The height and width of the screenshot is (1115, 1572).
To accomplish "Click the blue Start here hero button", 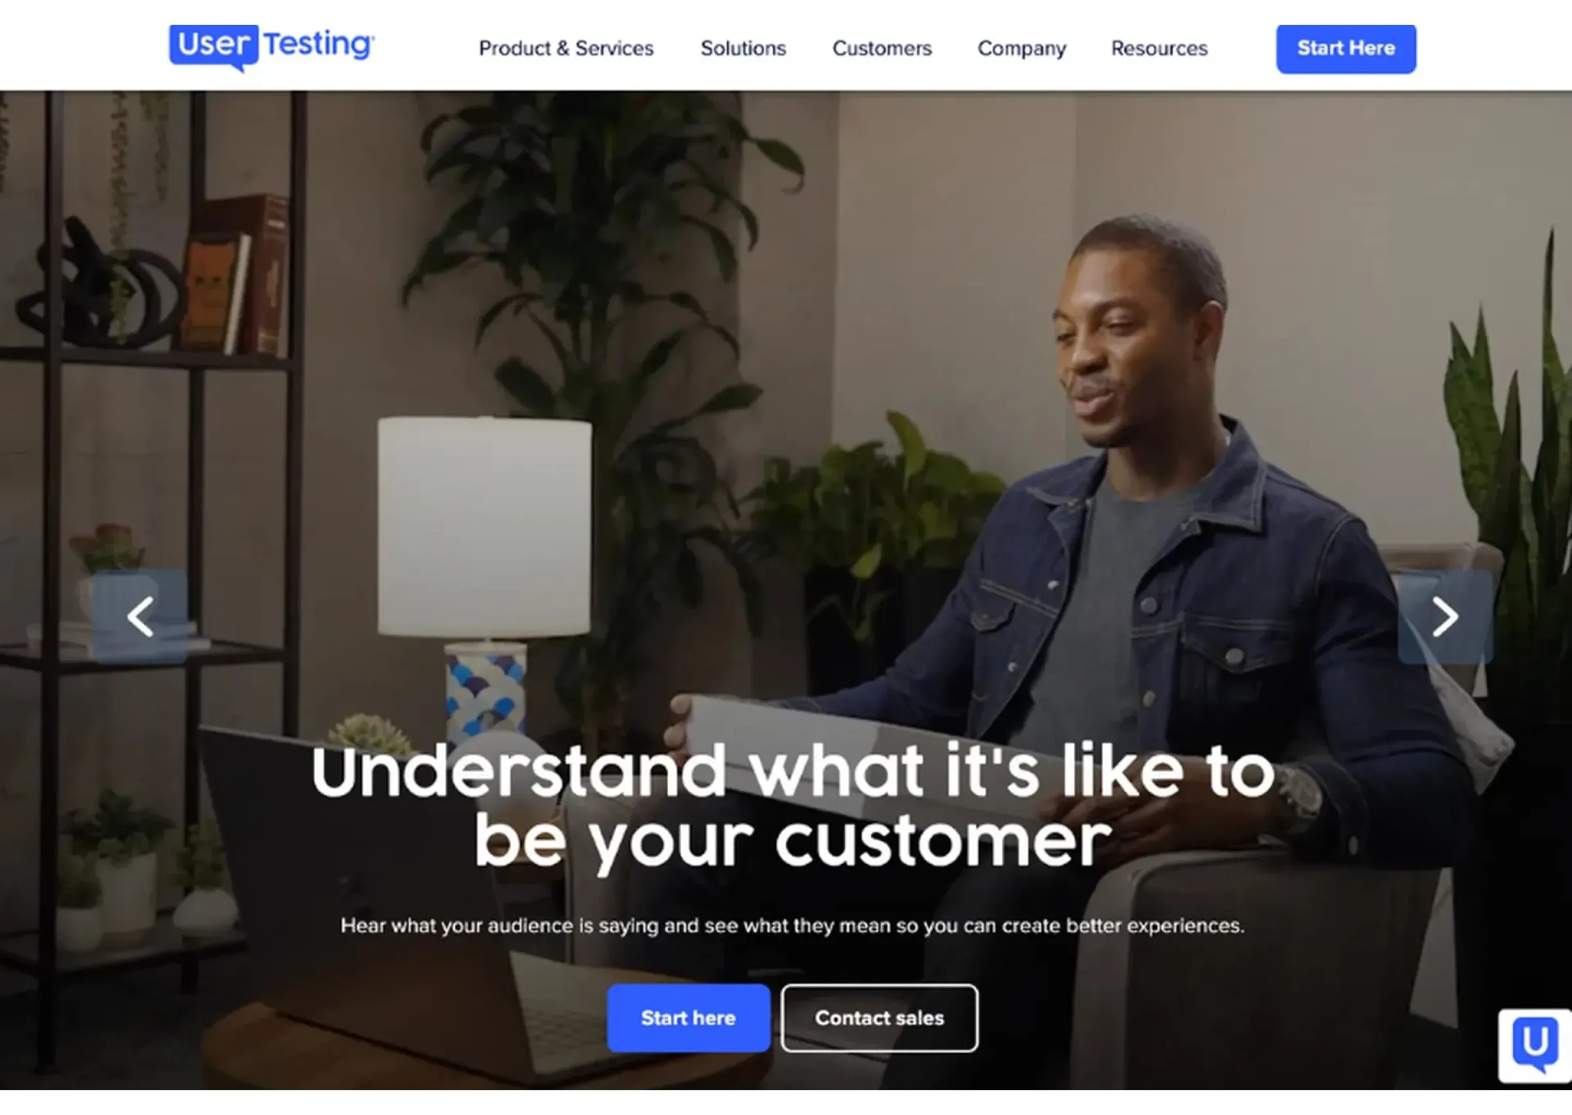I will tap(688, 1017).
